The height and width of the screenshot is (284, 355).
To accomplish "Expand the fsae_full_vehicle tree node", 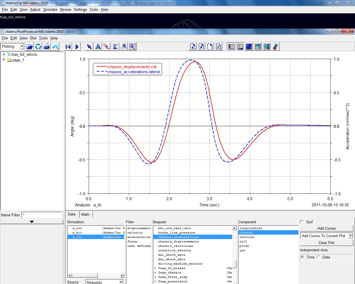I will click(x=4, y=54).
